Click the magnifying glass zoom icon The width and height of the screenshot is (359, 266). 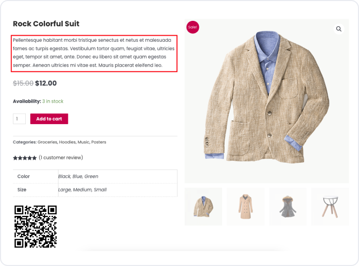(339, 29)
